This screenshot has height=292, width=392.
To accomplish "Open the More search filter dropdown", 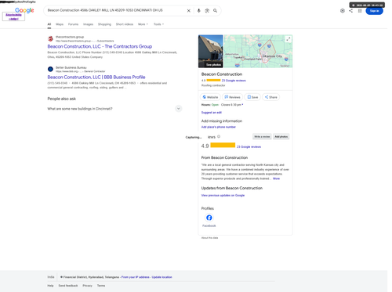I will coord(143,24).
